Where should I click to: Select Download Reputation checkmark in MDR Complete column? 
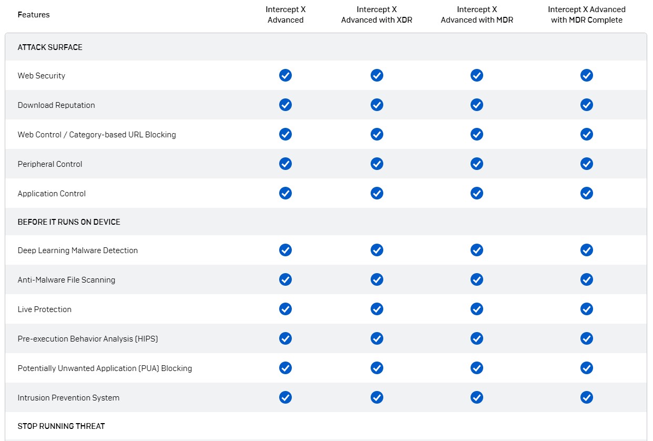(x=587, y=105)
